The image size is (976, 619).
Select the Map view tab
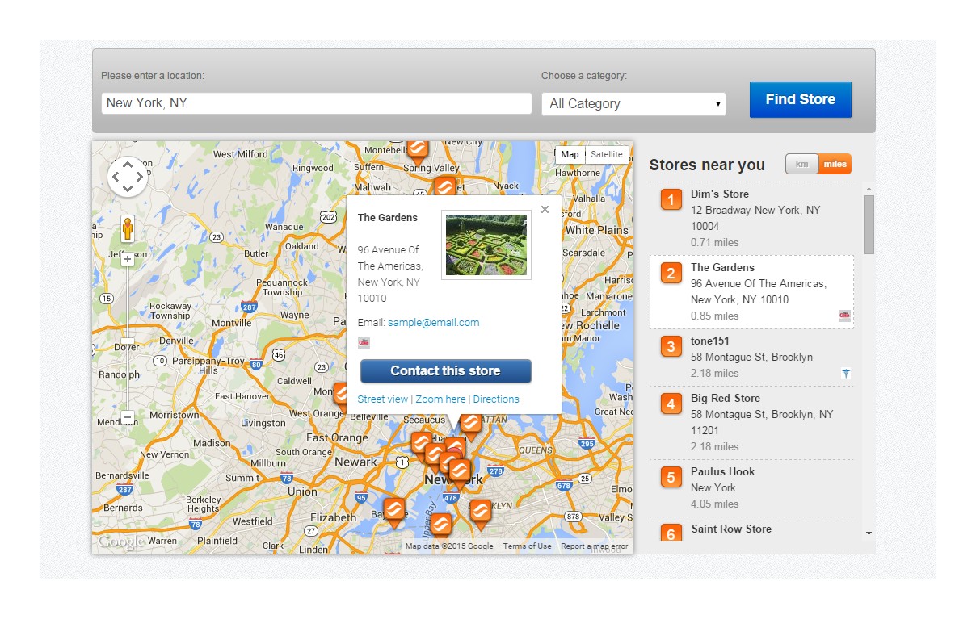pos(570,155)
